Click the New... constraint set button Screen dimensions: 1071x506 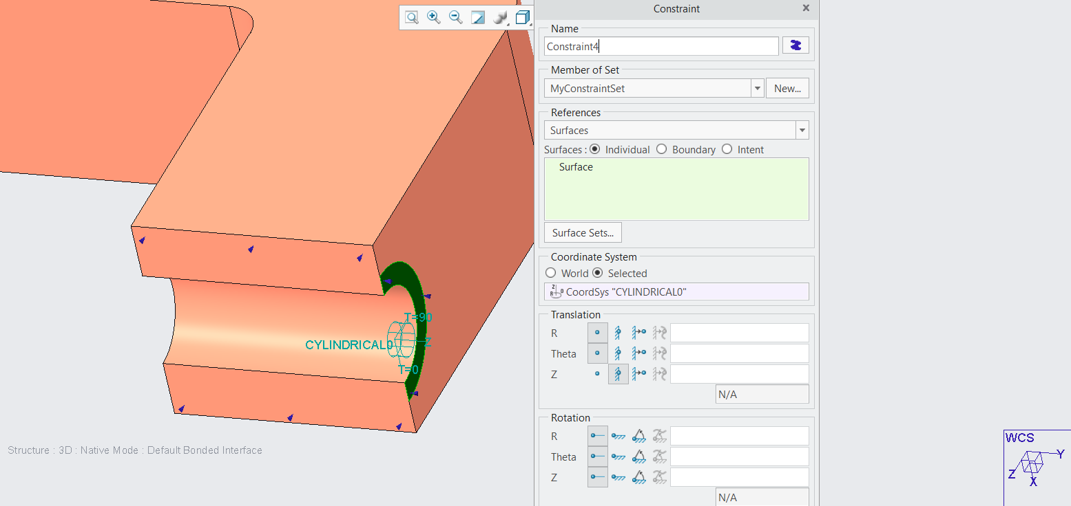(787, 88)
